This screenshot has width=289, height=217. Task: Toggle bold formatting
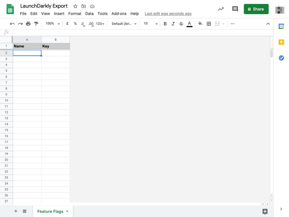tap(165, 24)
